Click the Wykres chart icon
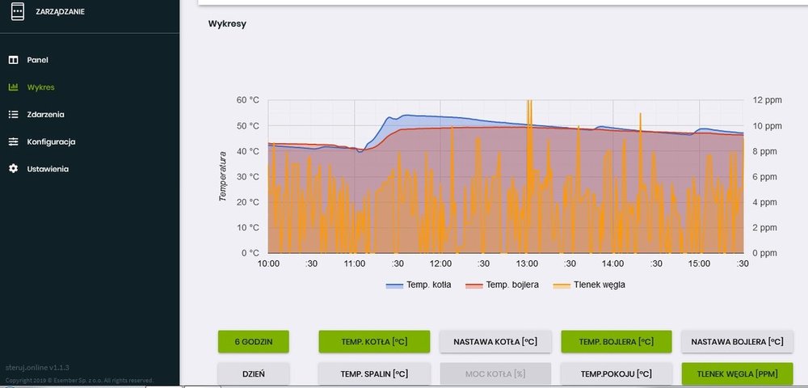This screenshot has height=388, width=808. tap(13, 87)
